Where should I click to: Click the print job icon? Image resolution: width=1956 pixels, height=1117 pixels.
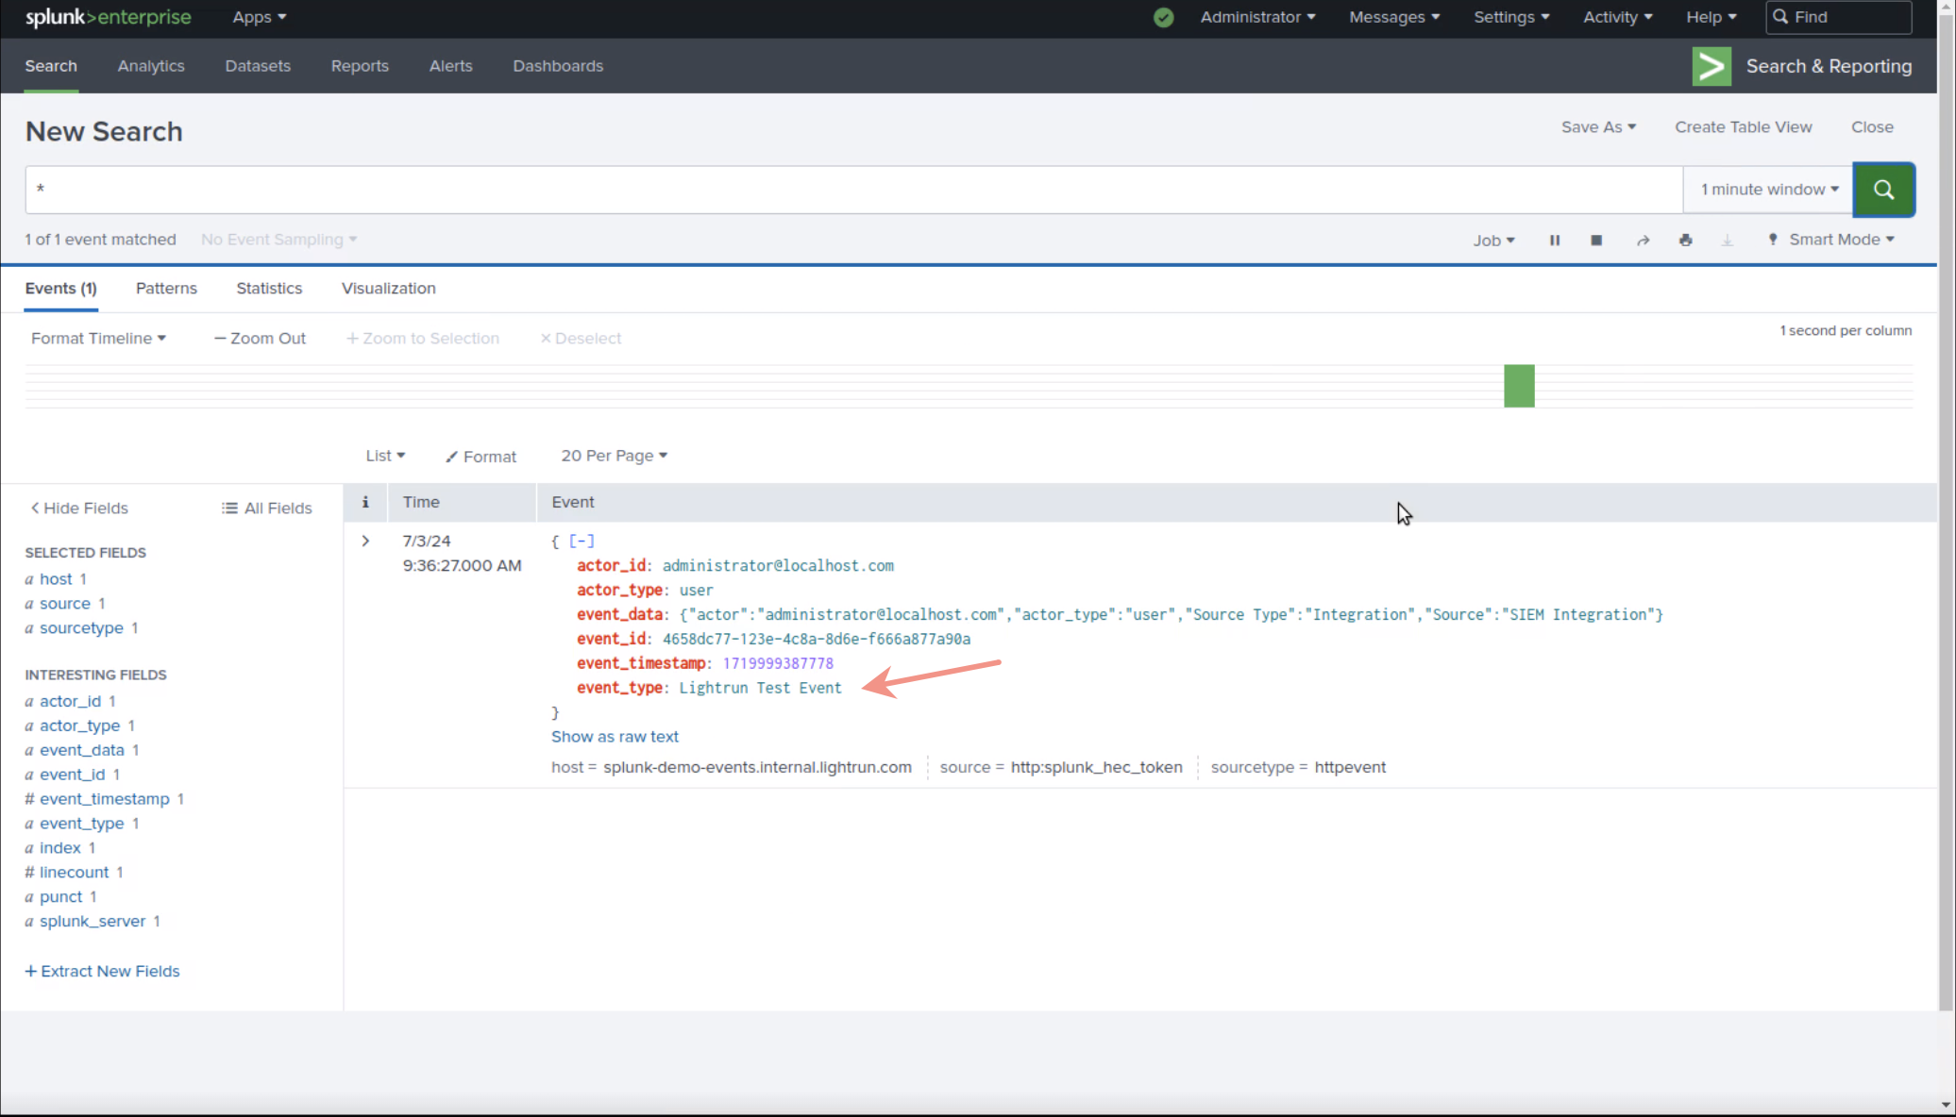[x=1685, y=239]
